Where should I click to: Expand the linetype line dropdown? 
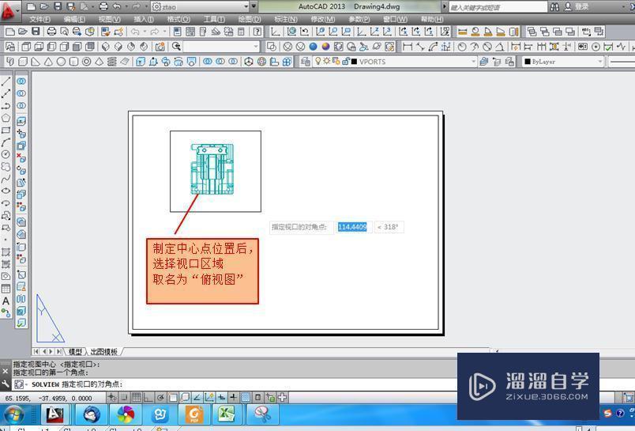622,62
